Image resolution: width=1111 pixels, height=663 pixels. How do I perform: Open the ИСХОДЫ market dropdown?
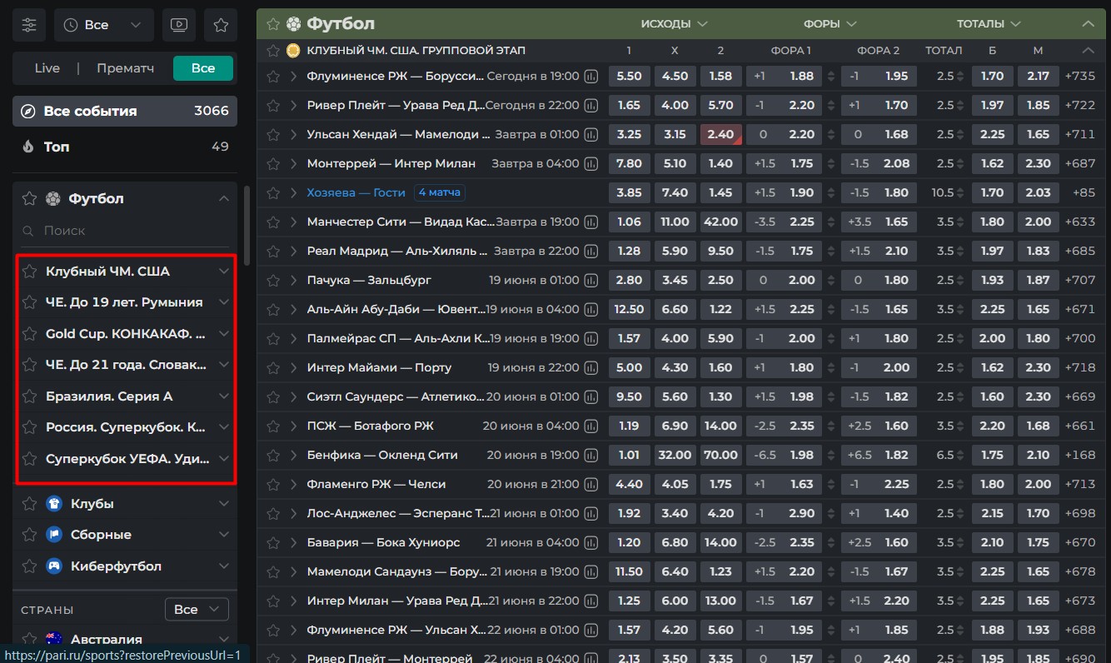[674, 23]
